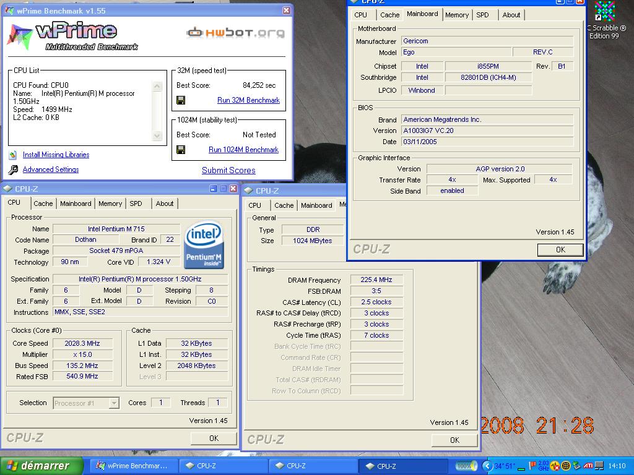This screenshot has width=634, height=475.
Task: Click OK in the middle CPU-Z Memory window
Action: [454, 440]
